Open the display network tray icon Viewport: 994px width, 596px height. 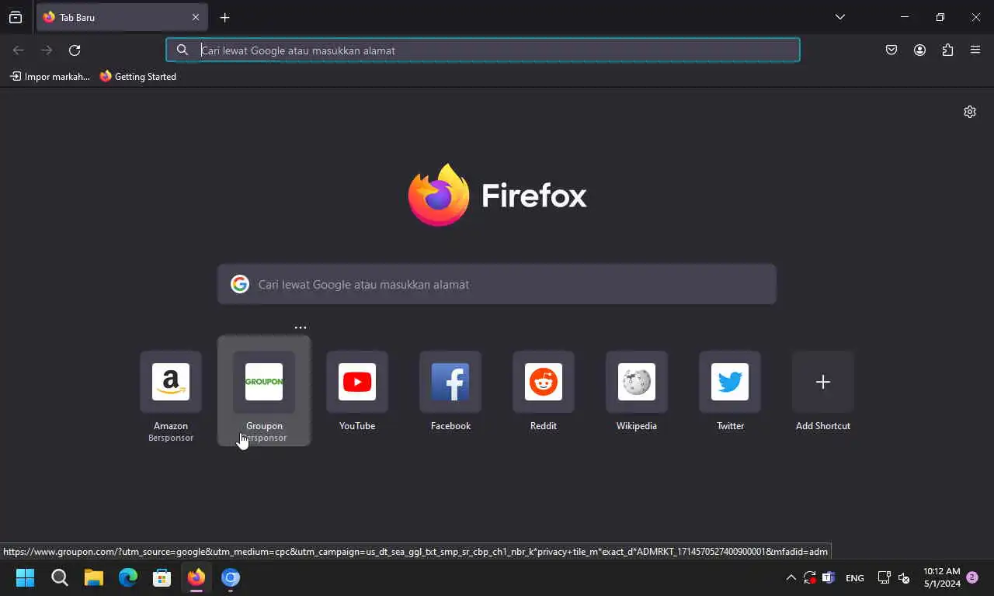[x=884, y=577]
